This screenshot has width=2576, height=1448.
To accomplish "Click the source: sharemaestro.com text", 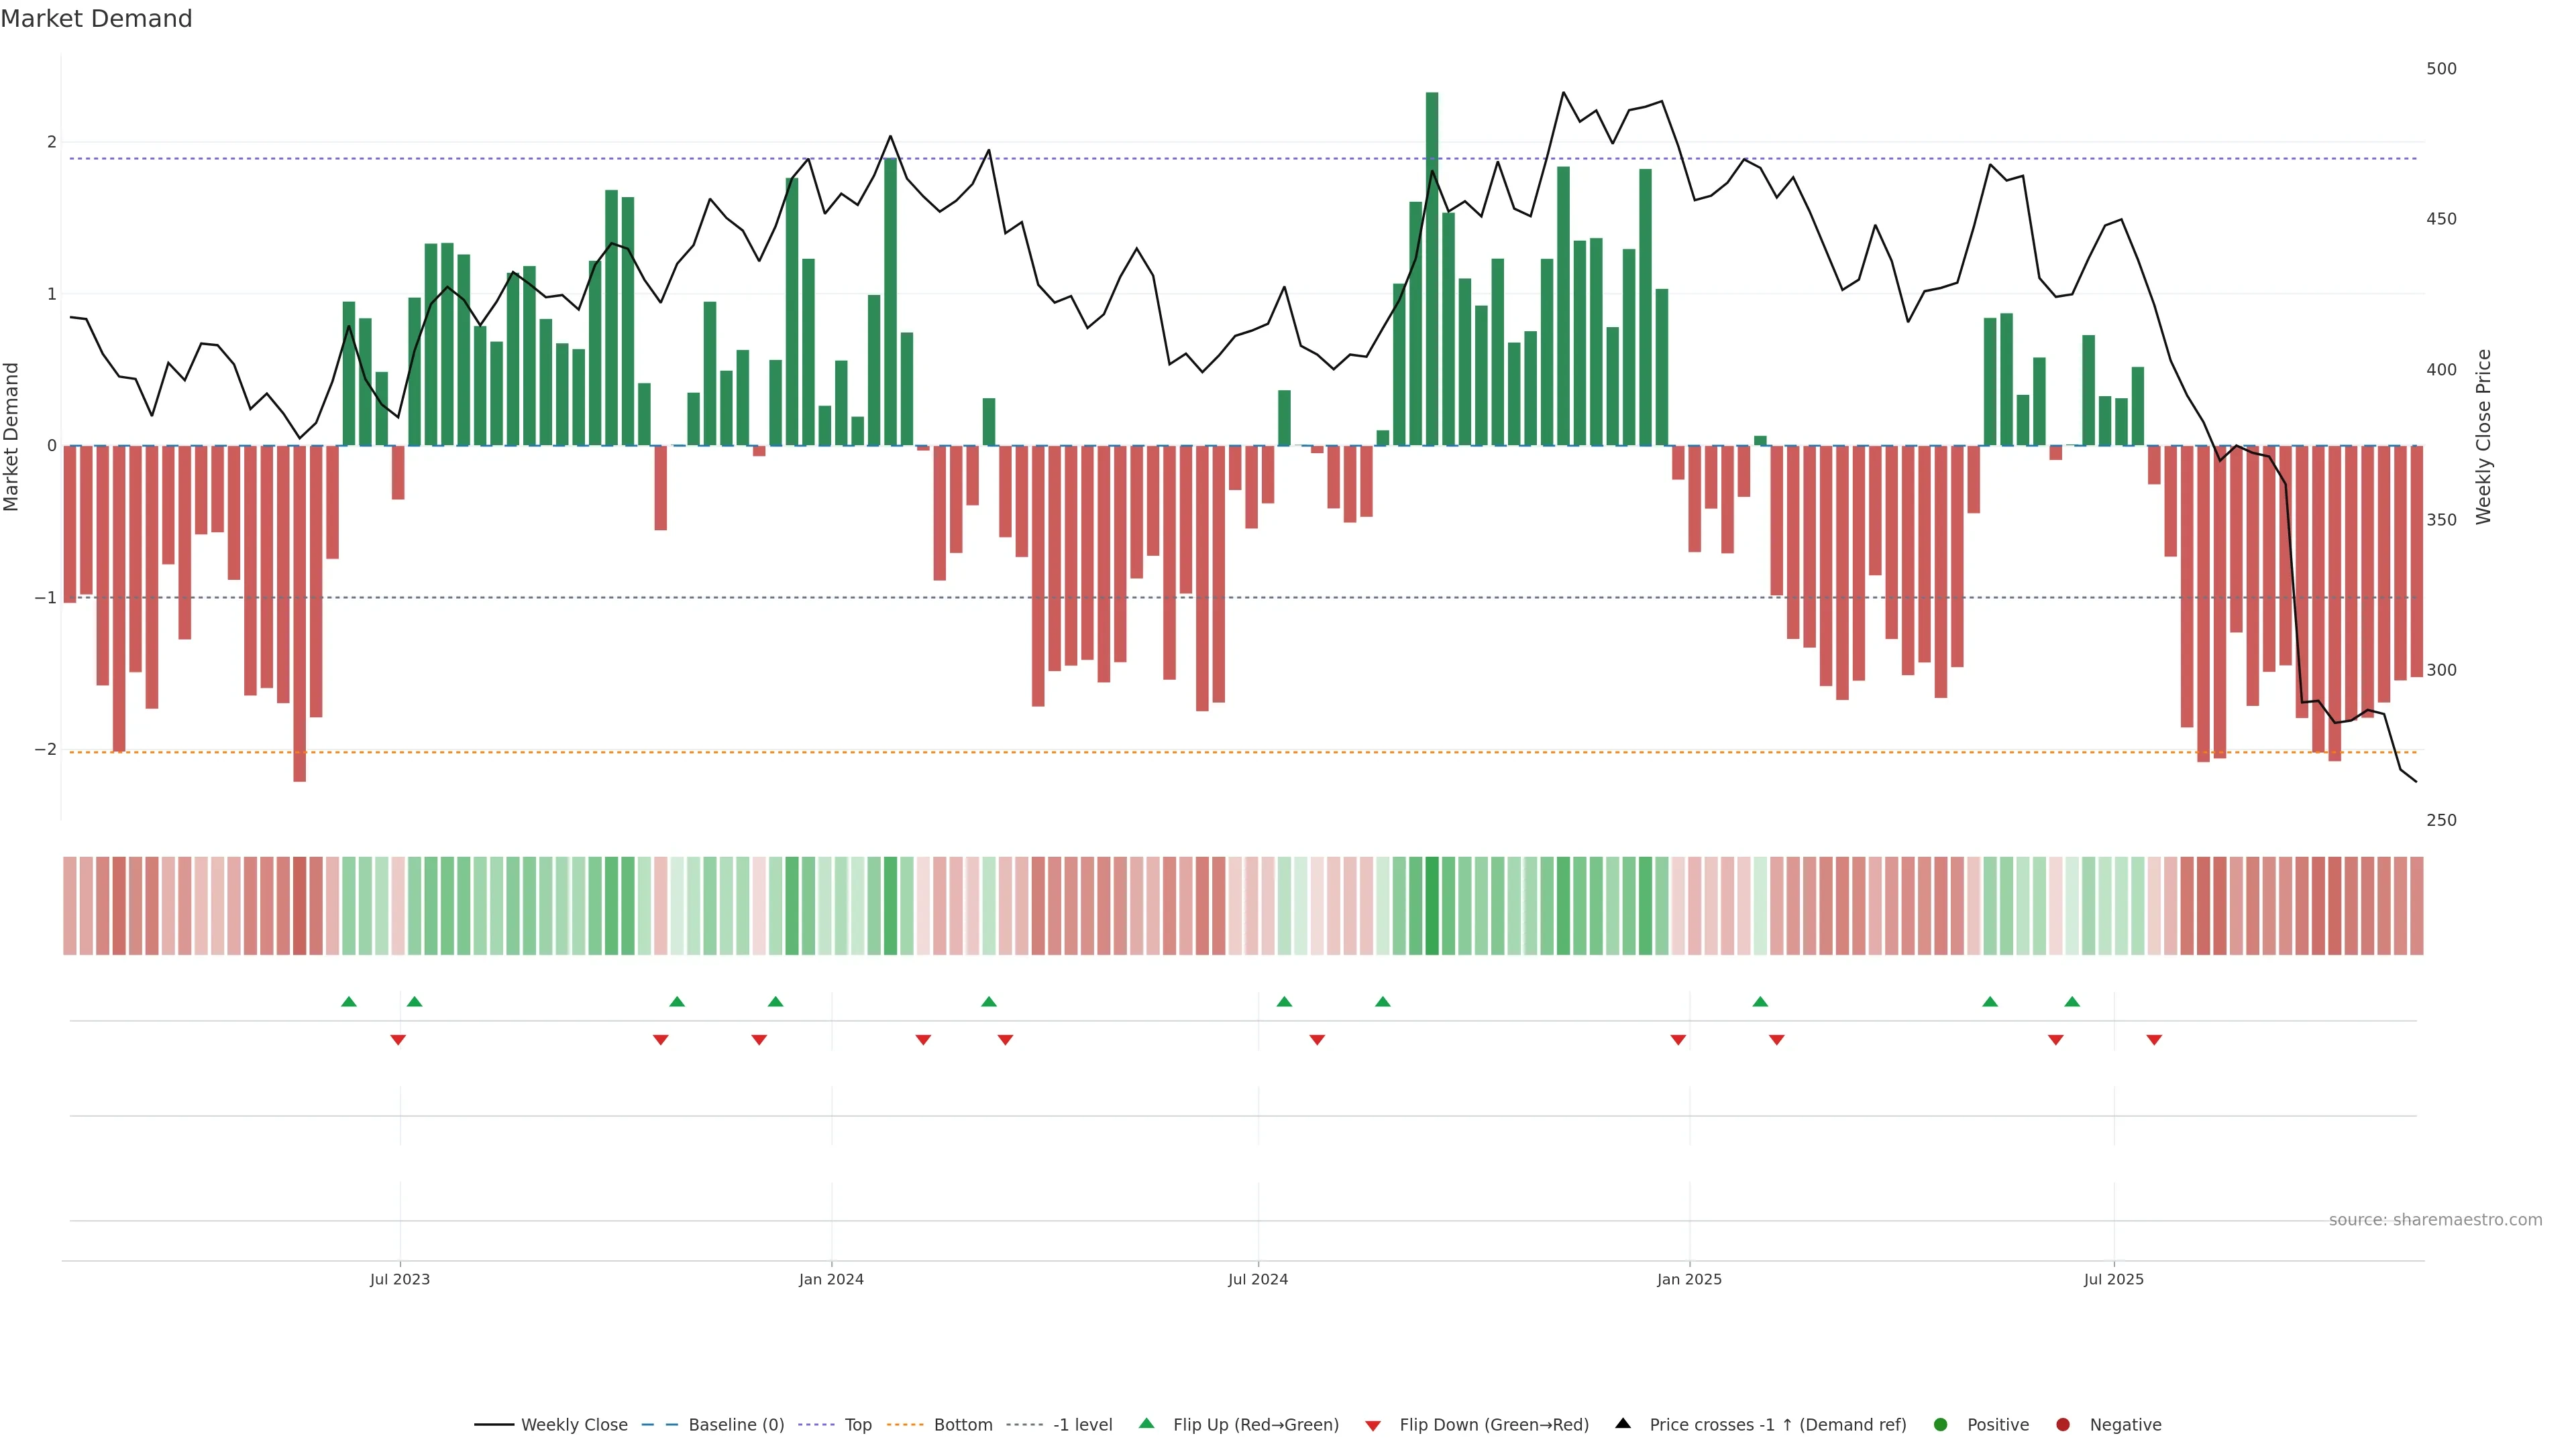I will (2435, 1219).
